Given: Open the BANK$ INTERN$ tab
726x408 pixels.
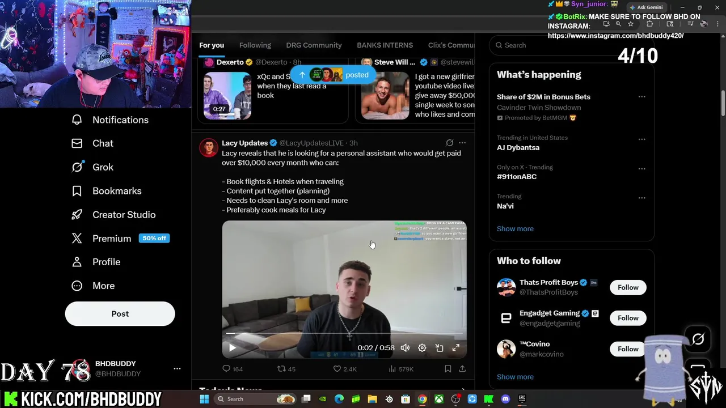Looking at the screenshot, I should point(385,45).
